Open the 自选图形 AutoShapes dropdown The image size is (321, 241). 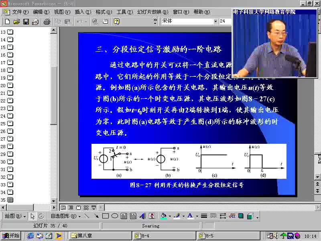(x=66, y=216)
